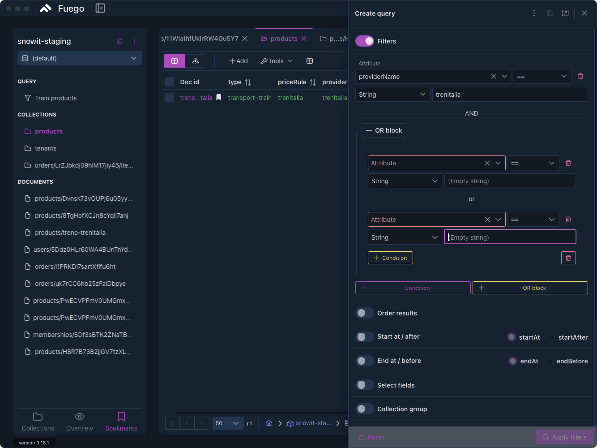This screenshot has height=448, width=597.
Task: Select the startAt radio button
Action: 512,337
